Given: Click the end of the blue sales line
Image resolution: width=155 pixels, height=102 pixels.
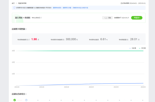Looking at the screenshot, I should click(x=143, y=83).
